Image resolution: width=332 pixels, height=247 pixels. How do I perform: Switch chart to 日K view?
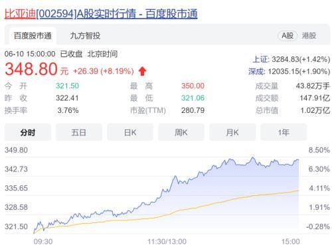130,133
